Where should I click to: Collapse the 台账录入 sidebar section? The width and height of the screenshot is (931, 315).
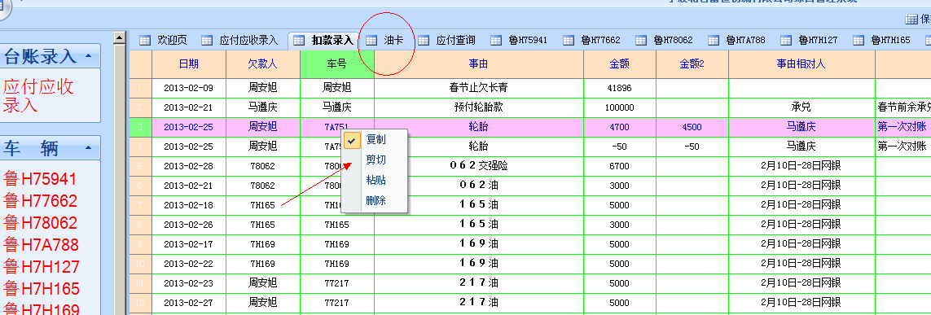(x=89, y=56)
